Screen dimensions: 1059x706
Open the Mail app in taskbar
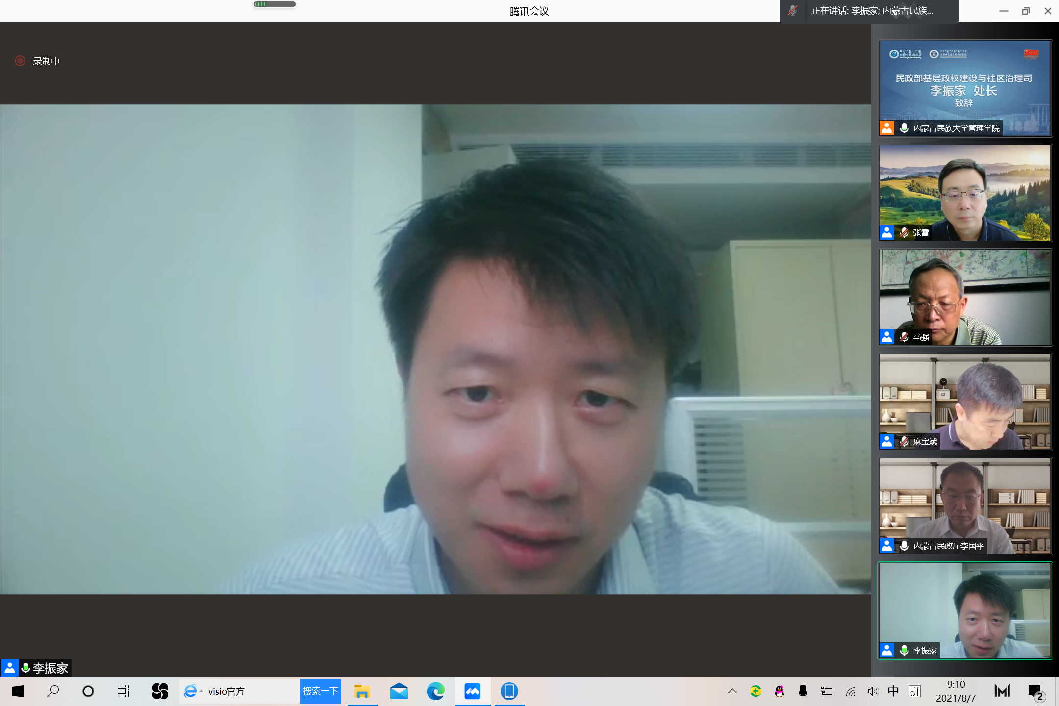pos(399,691)
